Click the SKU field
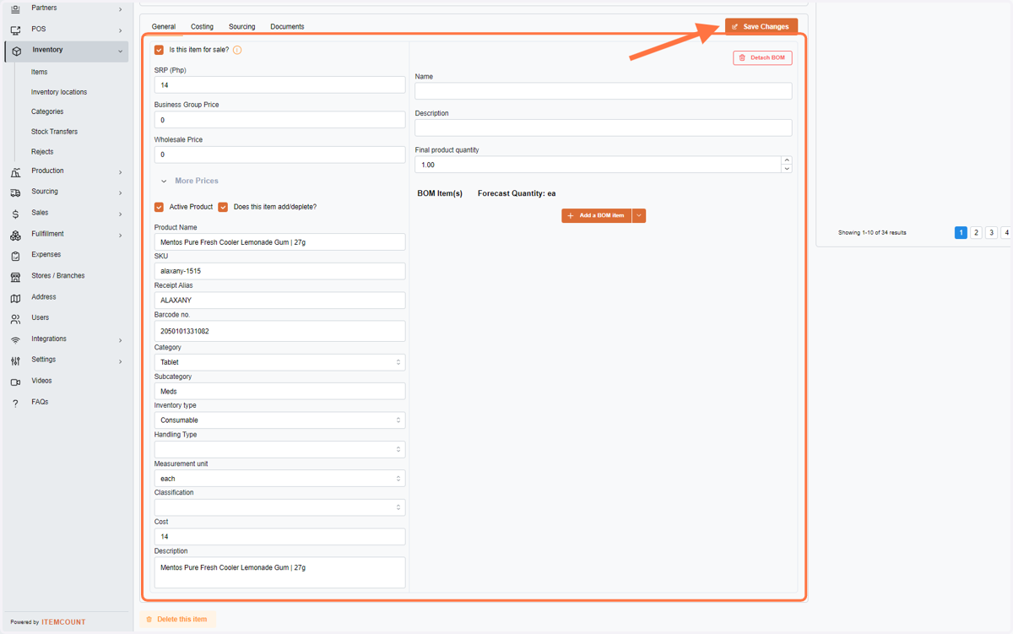This screenshot has height=634, width=1013. pos(279,271)
